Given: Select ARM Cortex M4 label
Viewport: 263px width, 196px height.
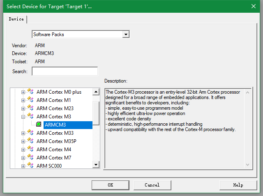Looking at the screenshot, I should pos(54,150).
